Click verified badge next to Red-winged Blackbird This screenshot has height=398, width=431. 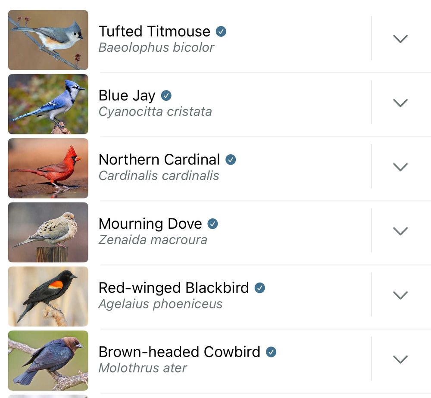click(260, 288)
